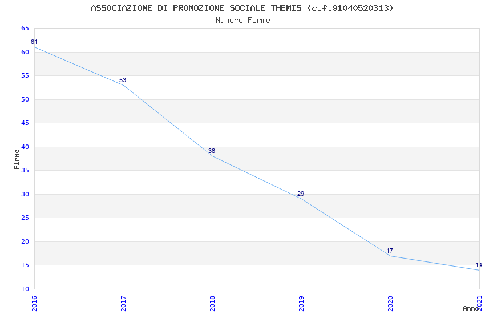Click the 20 y-axis tick label

point(25,241)
